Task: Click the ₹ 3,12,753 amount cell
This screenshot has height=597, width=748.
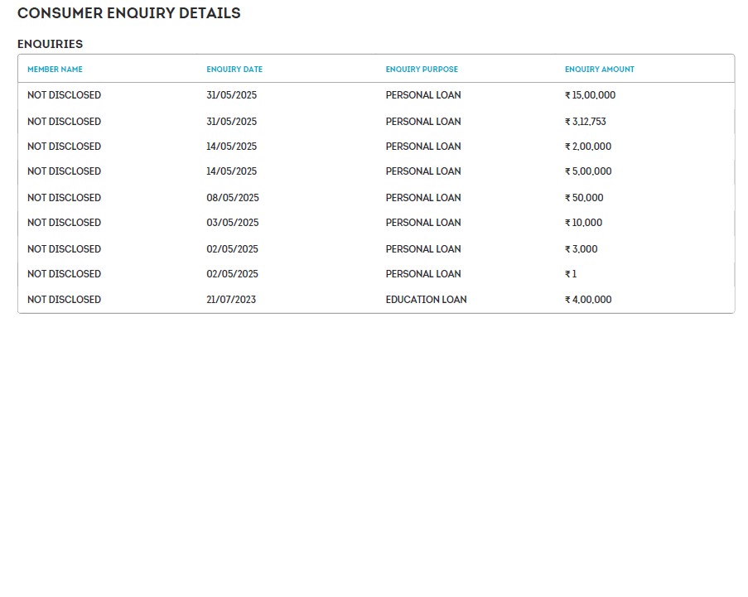Action: point(586,122)
